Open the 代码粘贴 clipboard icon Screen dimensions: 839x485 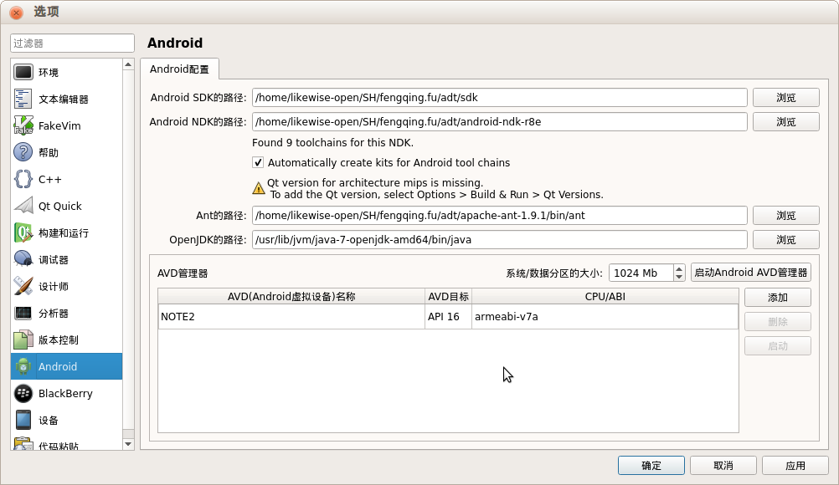23,444
